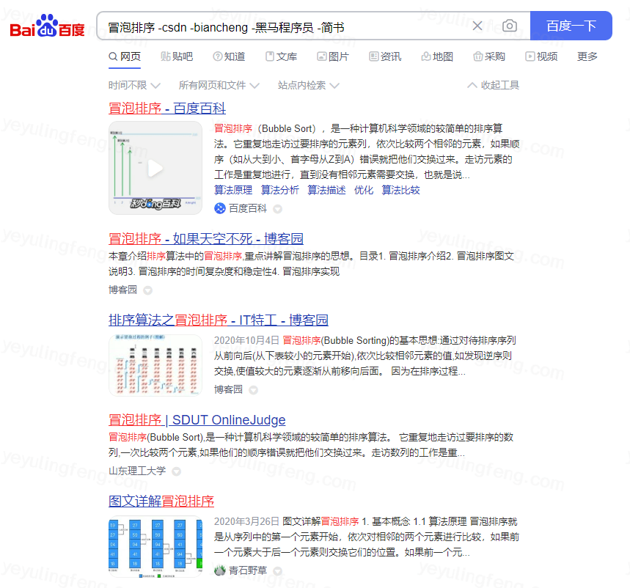
Task: Open the 算法分析 sublink
Action: pyautogui.click(x=280, y=190)
